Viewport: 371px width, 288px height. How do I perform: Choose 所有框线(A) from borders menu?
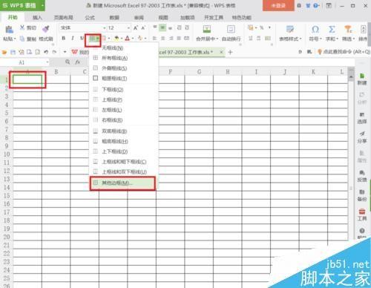pos(124,58)
